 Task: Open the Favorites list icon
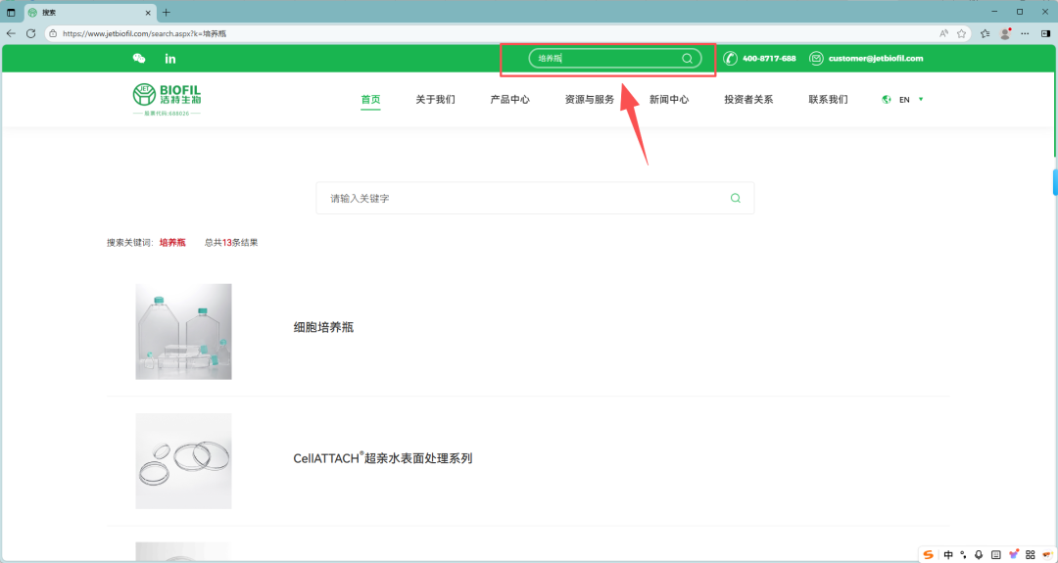[986, 33]
